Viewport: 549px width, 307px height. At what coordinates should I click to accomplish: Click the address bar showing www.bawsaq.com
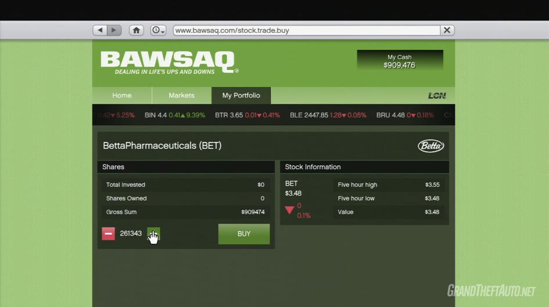coord(307,30)
